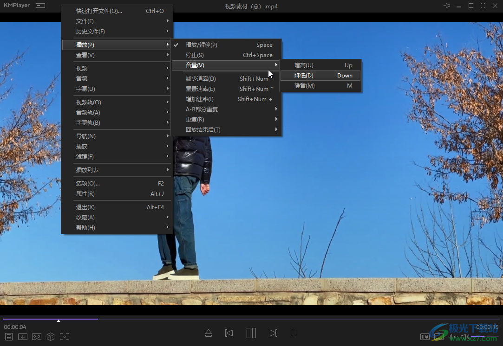This screenshot has width=503, height=346.
Task: Click the download icon in bottom bar
Action: pos(22,337)
